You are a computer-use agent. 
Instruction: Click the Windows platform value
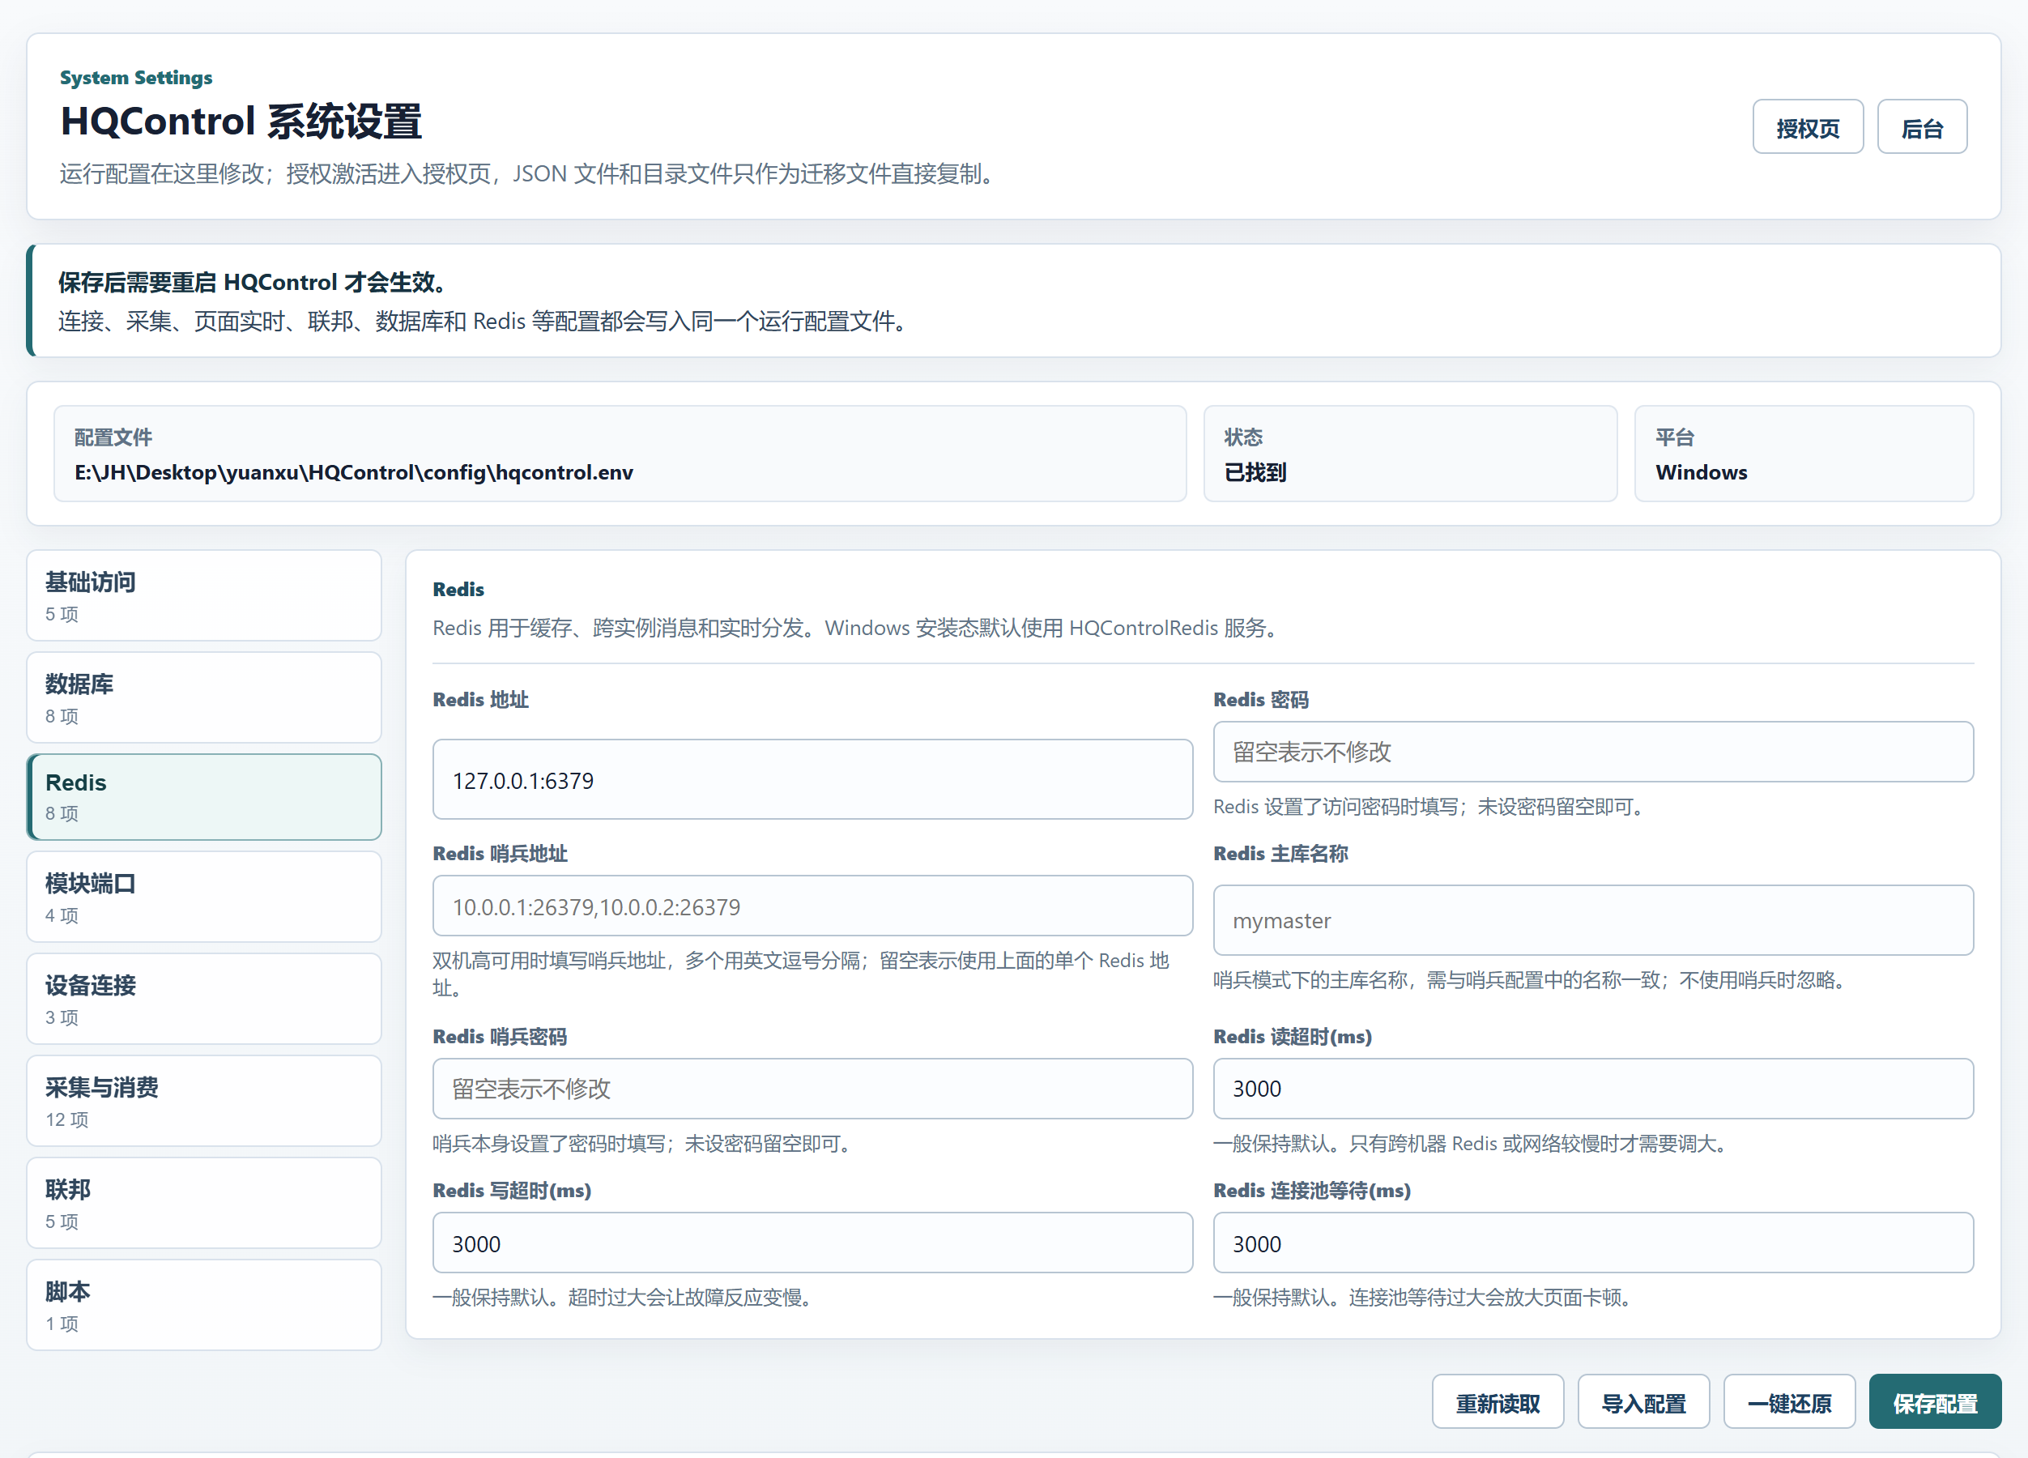[x=1701, y=472]
